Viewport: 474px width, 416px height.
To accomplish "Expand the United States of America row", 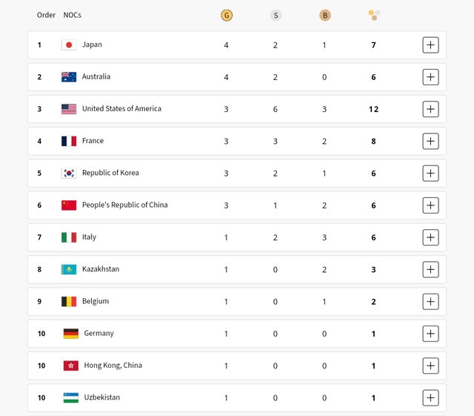I will point(430,109).
